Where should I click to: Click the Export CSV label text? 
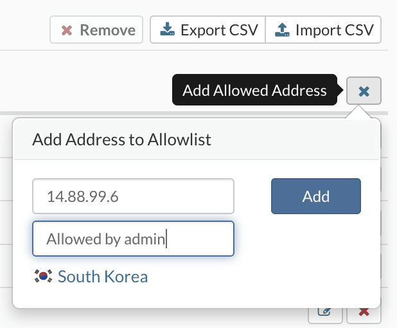point(219,30)
